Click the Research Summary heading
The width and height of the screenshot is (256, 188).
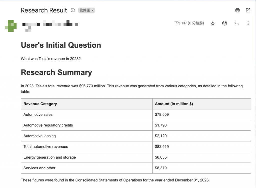tap(56, 72)
